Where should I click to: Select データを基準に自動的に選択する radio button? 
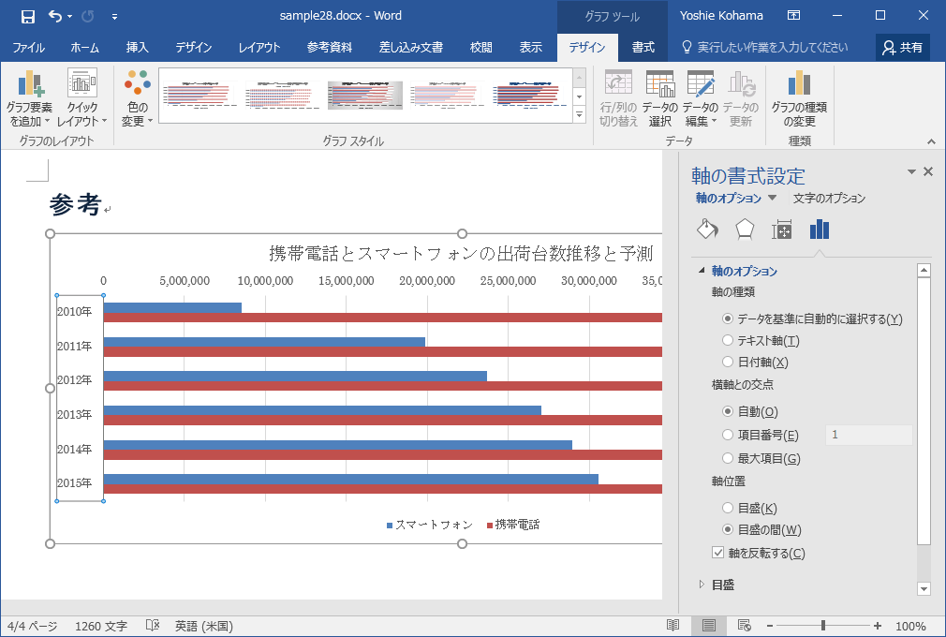(x=728, y=318)
